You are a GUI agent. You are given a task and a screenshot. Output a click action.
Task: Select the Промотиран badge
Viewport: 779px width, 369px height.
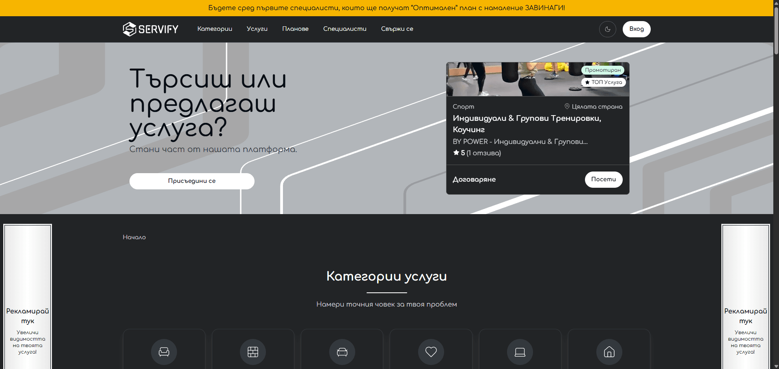(603, 70)
